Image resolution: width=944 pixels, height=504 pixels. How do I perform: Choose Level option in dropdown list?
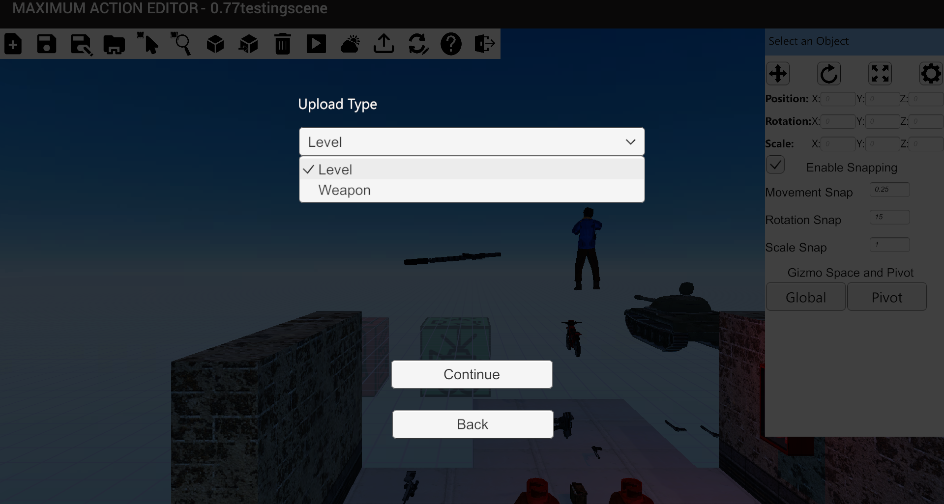point(335,169)
